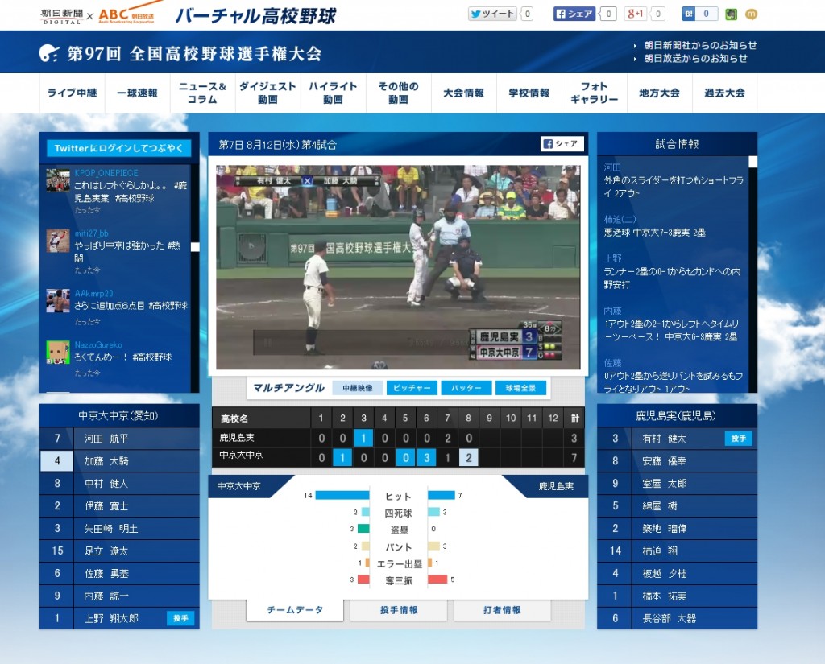Switch to バッター camera angle
825x664 pixels.
466,388
